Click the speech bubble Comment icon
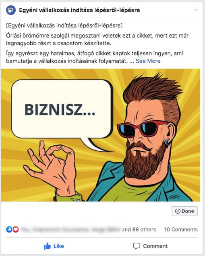This screenshot has width=205, height=256. [x=137, y=246]
